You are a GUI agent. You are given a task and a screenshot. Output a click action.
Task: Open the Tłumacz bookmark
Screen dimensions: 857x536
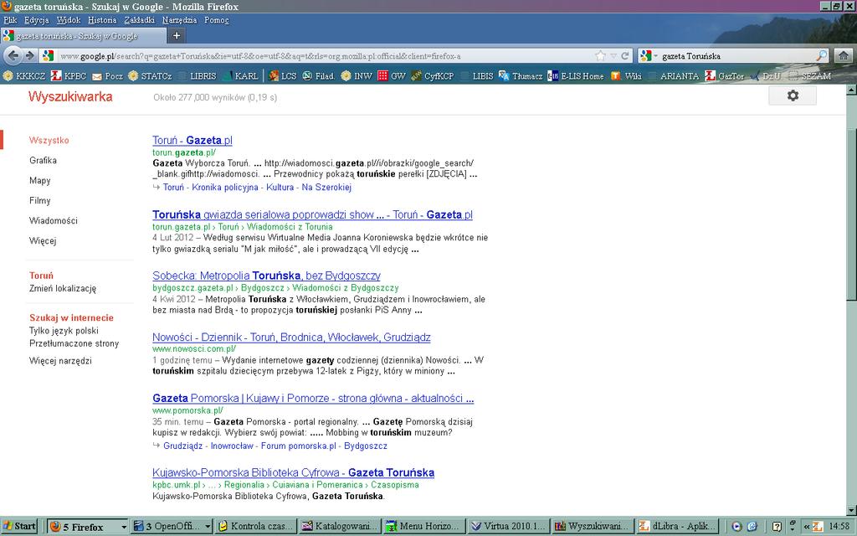[521, 76]
